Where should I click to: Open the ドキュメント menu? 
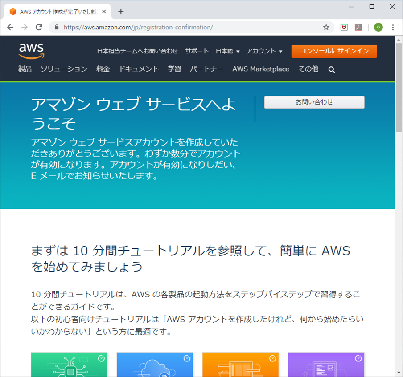(139, 69)
